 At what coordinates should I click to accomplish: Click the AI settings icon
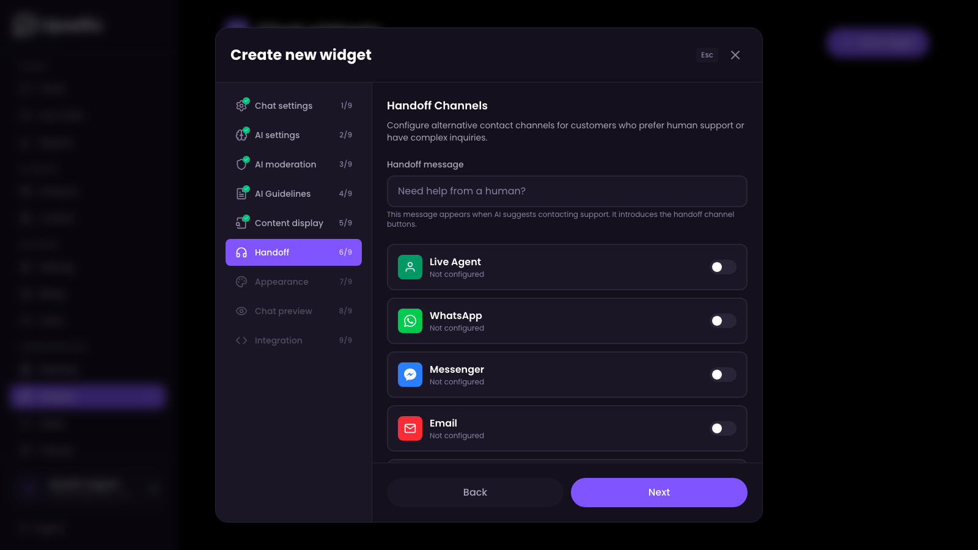click(241, 134)
